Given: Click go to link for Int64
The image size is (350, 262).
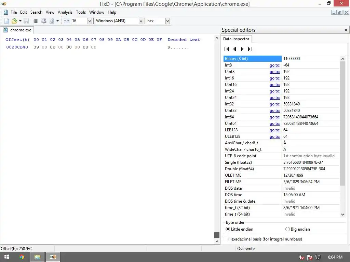Looking at the screenshot, I should 275,117.
